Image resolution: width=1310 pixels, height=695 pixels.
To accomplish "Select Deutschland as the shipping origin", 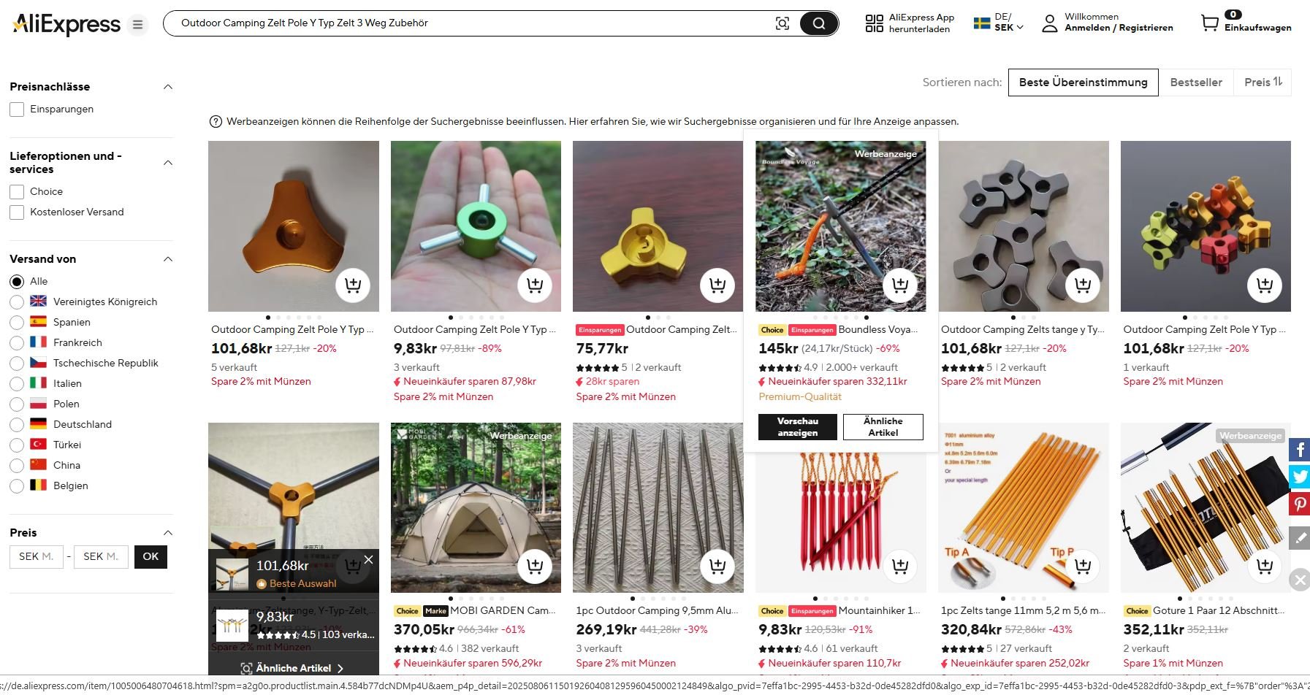I will pos(17,425).
